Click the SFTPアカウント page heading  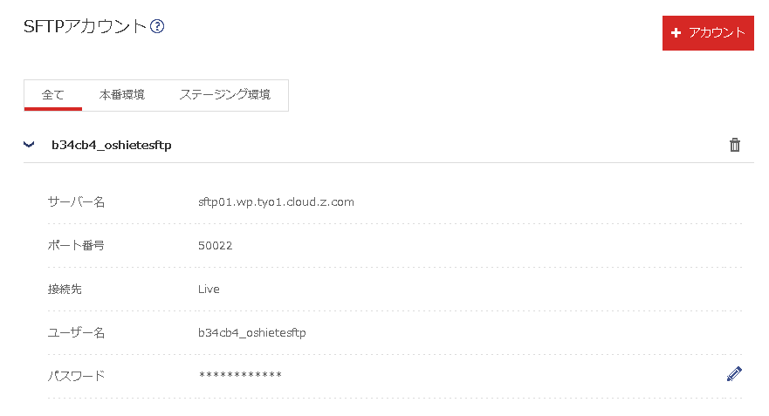coord(85,26)
